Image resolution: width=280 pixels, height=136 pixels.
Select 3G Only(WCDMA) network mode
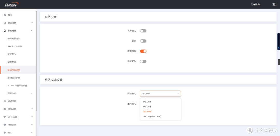tap(160, 116)
